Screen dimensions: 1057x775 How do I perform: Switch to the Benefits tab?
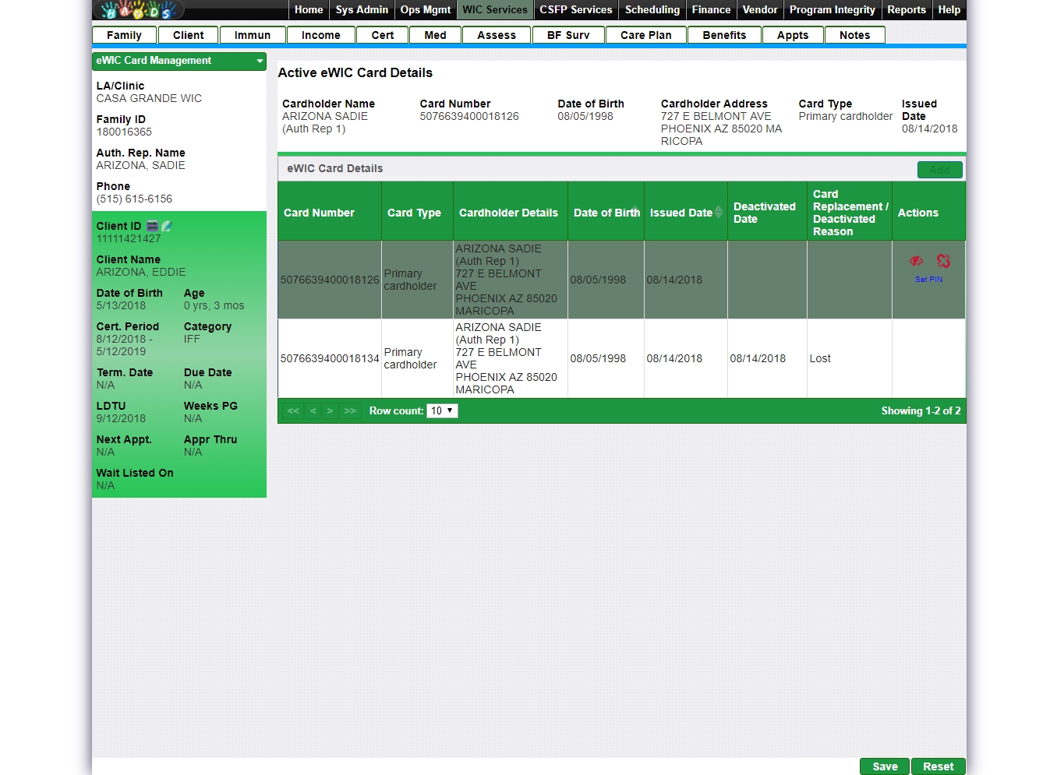(724, 35)
